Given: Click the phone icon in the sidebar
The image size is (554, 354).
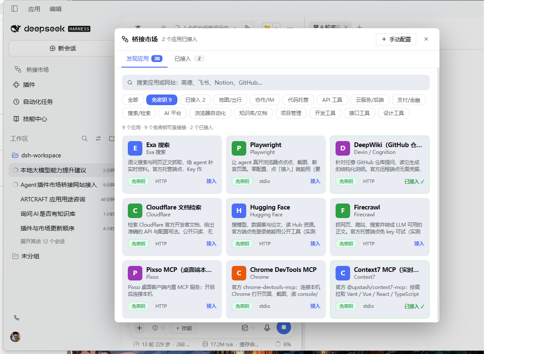Looking at the screenshot, I should coord(17,318).
